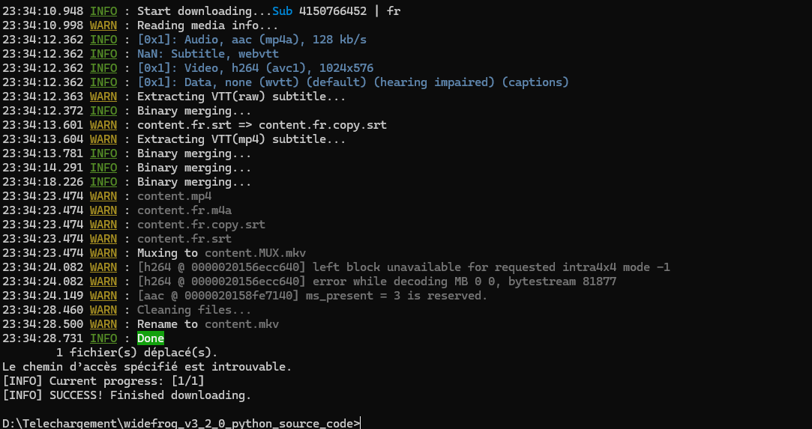The width and height of the screenshot is (812, 429).
Task: Click content.mkv in the Rename line
Action: (241, 324)
